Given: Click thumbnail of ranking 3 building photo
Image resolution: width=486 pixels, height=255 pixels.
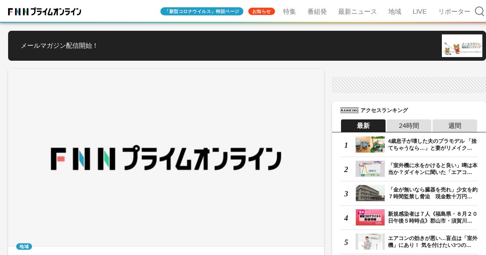Looking at the screenshot, I should point(370,193).
